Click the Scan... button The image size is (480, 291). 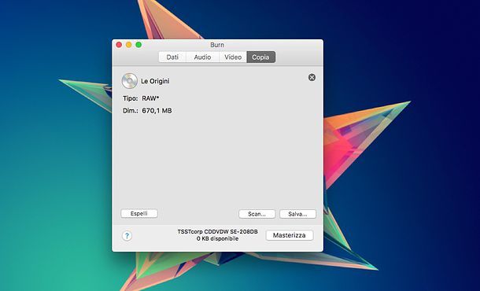click(257, 214)
